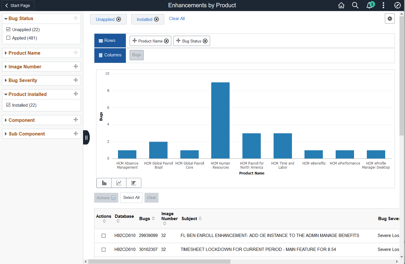Switch to line chart view icon
Viewport: 405px width, 264px height.
coord(119,183)
